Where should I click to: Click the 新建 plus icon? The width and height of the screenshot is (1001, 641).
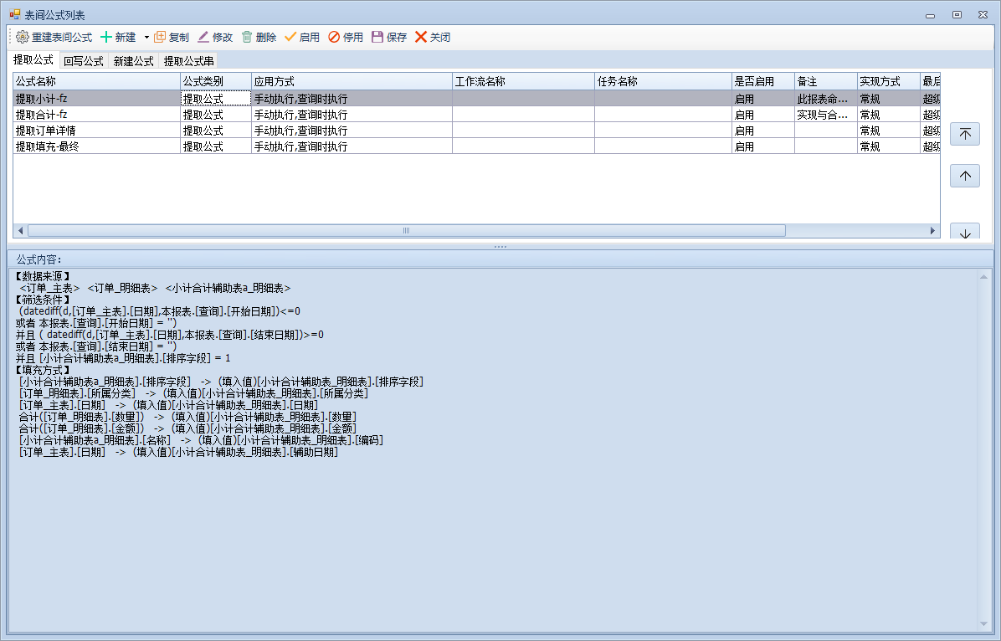[x=106, y=37]
